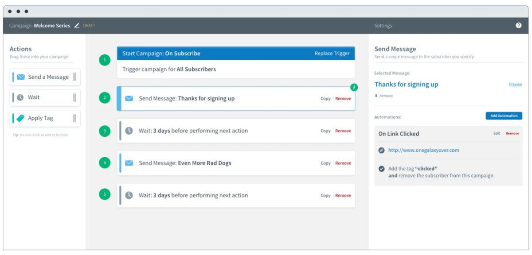Select the Apply Tag action card
This screenshot has width=532, height=255.
(45, 118)
